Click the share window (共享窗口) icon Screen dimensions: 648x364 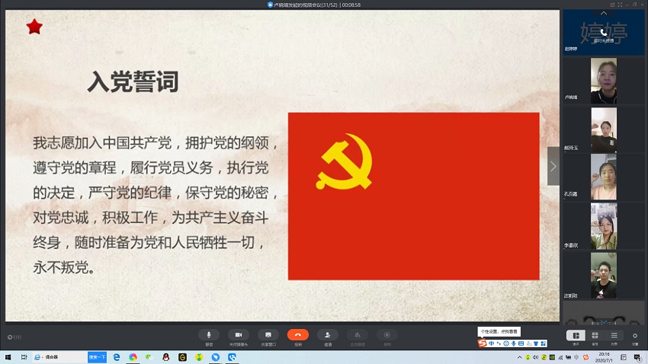[268, 334]
